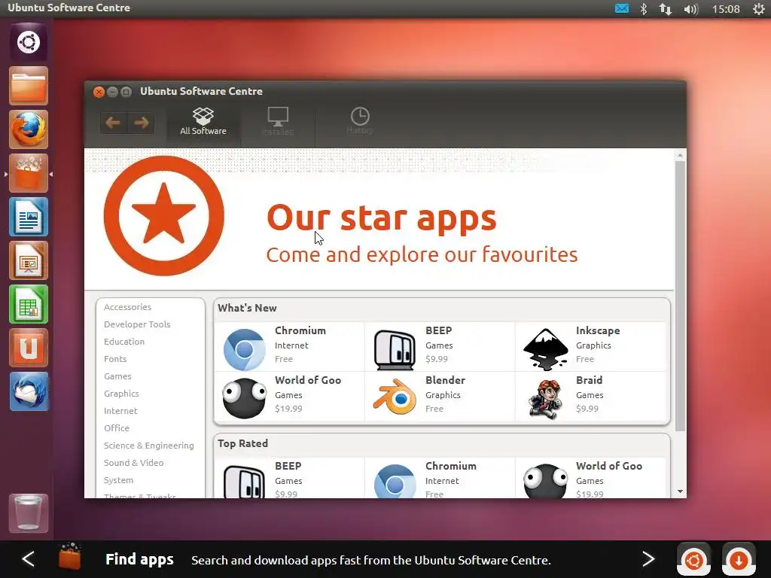The width and height of the screenshot is (771, 578).
Task: Click Ubuntu Software Centre launcher icon
Action: (x=29, y=173)
